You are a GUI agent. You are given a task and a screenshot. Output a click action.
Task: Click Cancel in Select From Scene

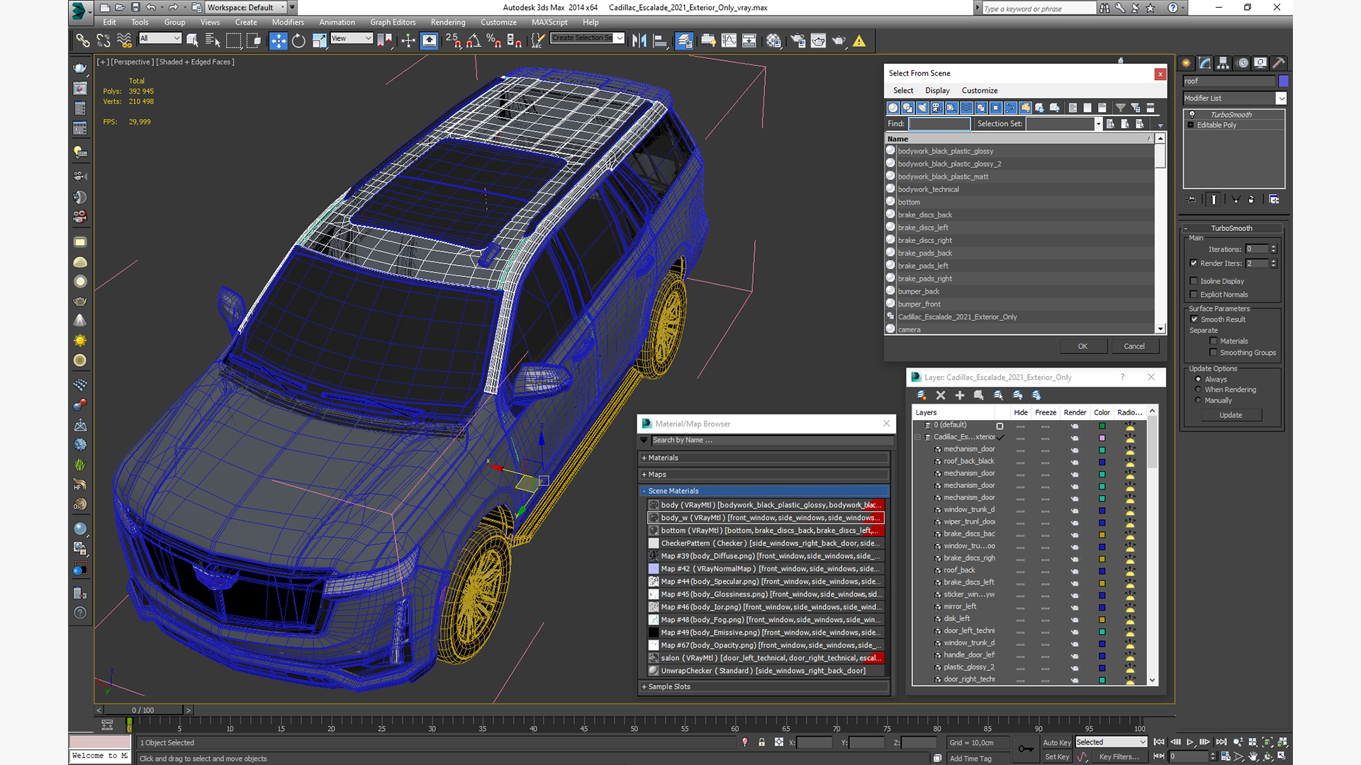pyautogui.click(x=1134, y=346)
